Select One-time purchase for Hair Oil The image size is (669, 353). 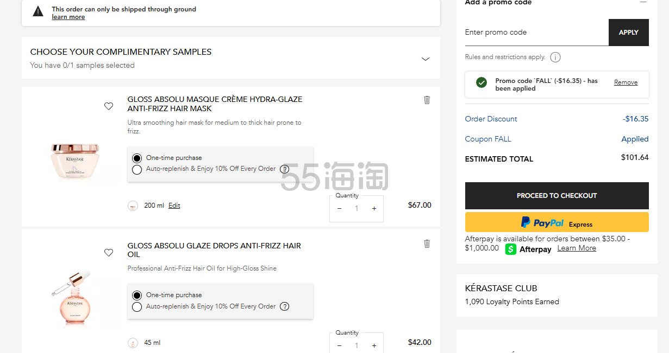pos(137,296)
